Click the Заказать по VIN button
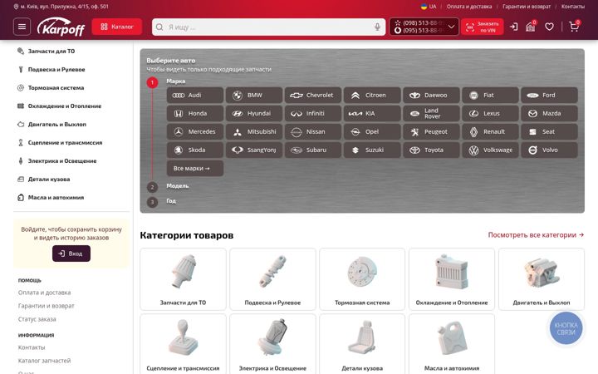This screenshot has width=598, height=374. tap(482, 27)
